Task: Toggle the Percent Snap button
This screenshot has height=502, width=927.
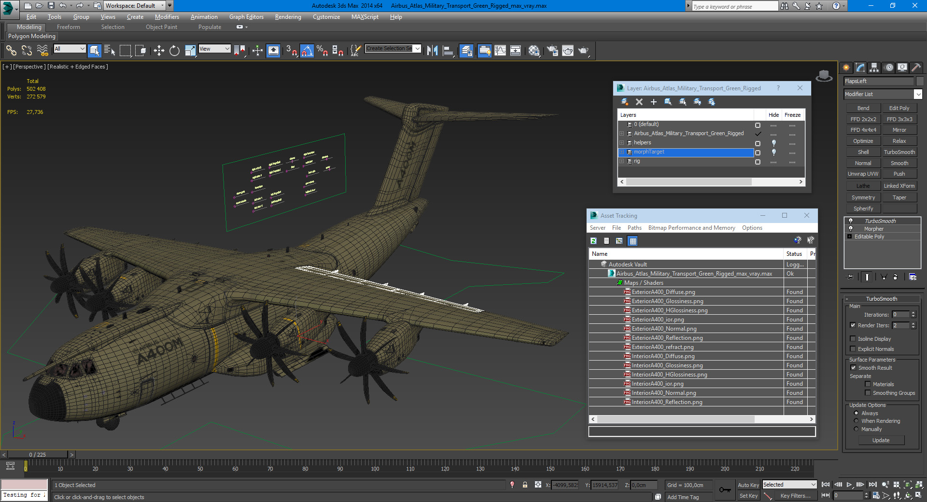Action: coord(322,50)
